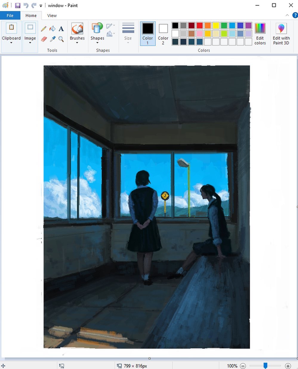Pick the orange color swatch
This screenshot has width=298, height=369.
click(x=208, y=25)
